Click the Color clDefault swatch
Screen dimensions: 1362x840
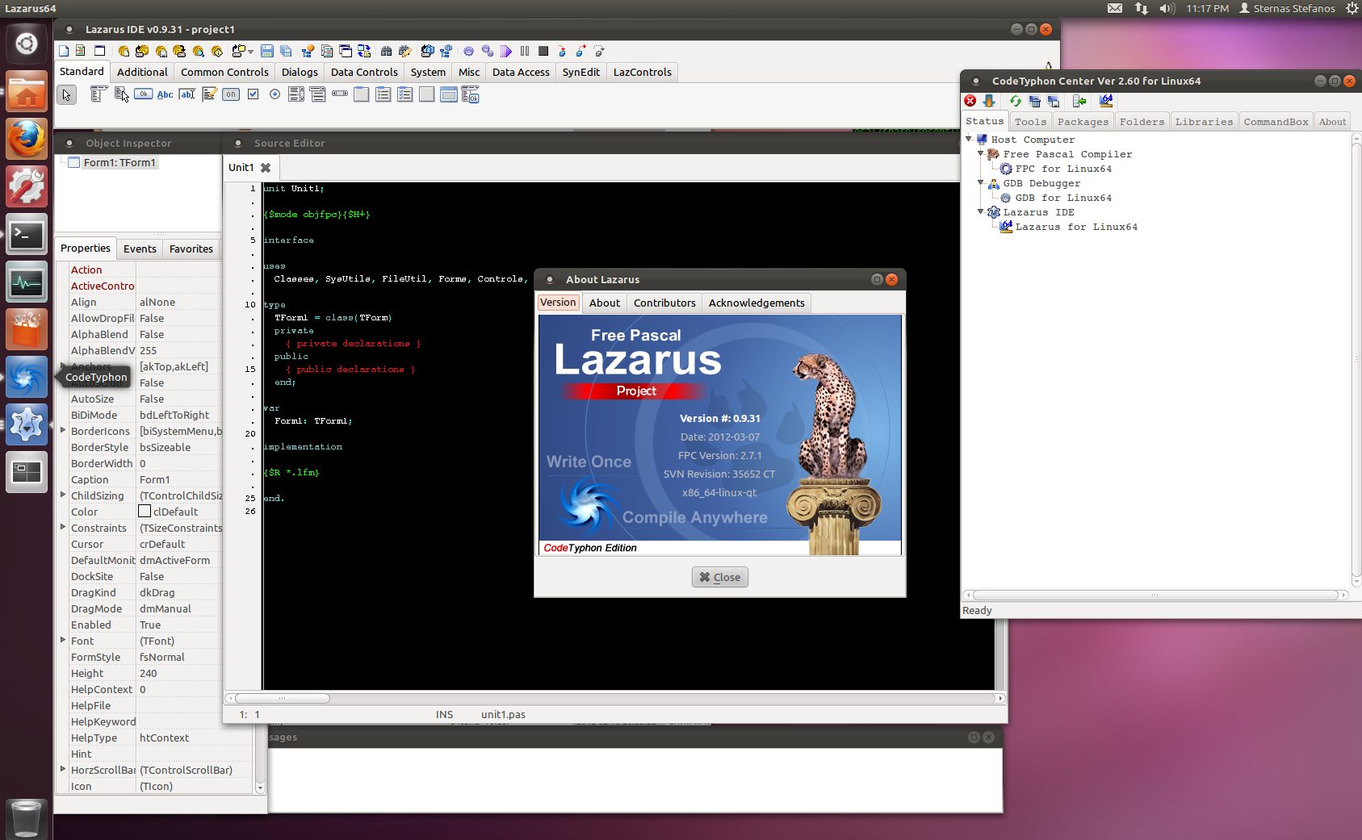coord(145,511)
